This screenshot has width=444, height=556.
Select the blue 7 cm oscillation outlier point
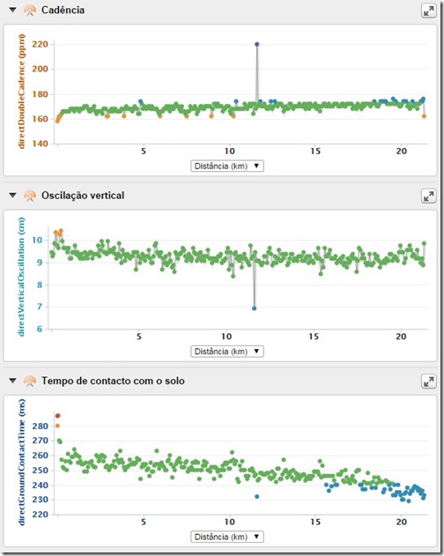coord(254,308)
